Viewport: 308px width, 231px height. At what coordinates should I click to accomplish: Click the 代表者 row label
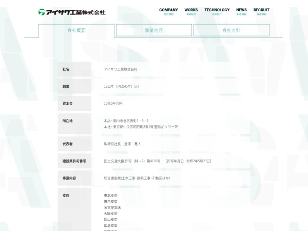click(67, 144)
